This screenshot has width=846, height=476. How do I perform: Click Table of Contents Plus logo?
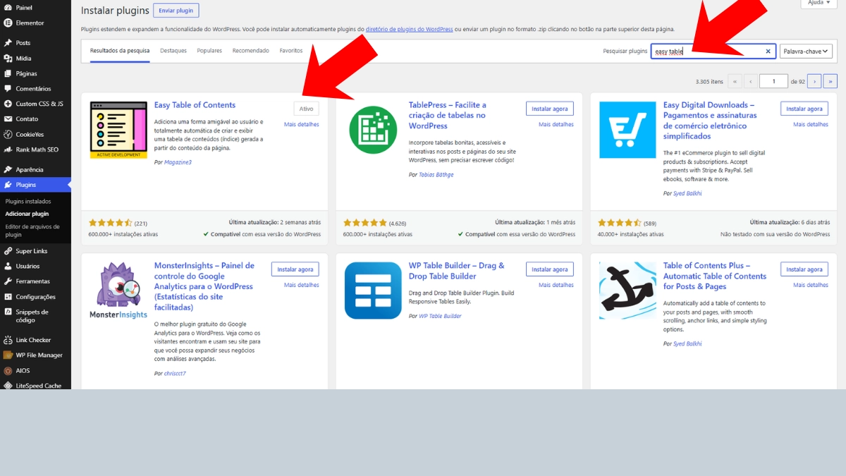(627, 291)
